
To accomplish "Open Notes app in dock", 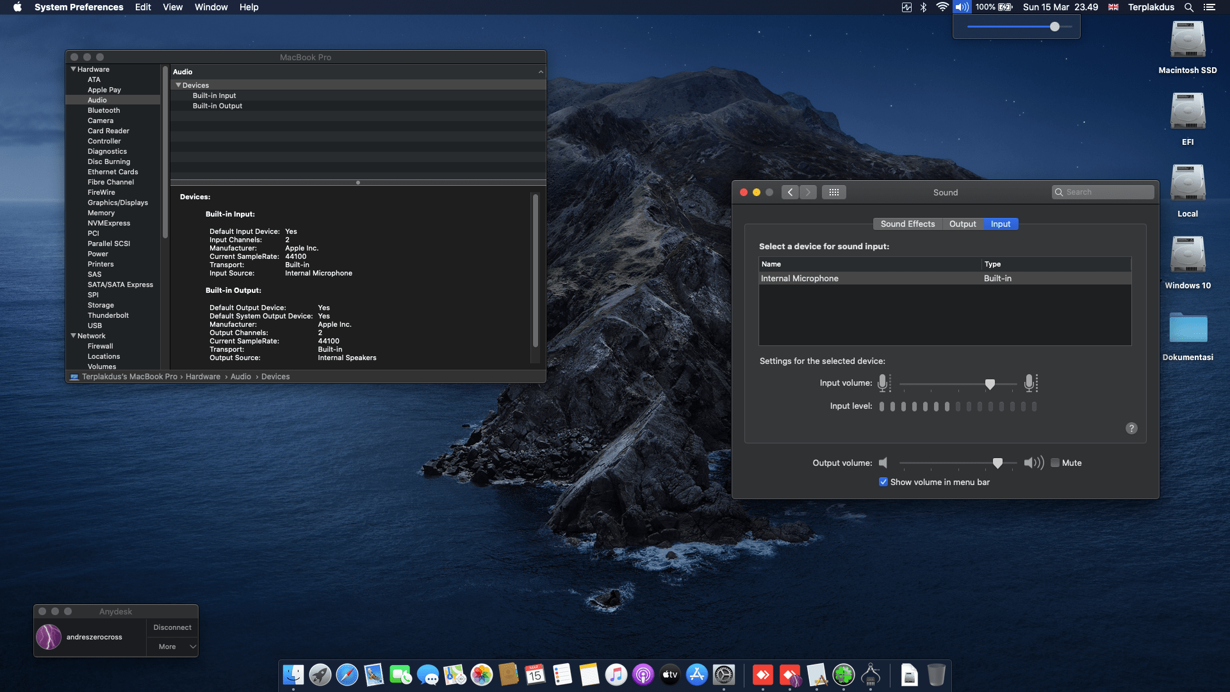I will 589,675.
